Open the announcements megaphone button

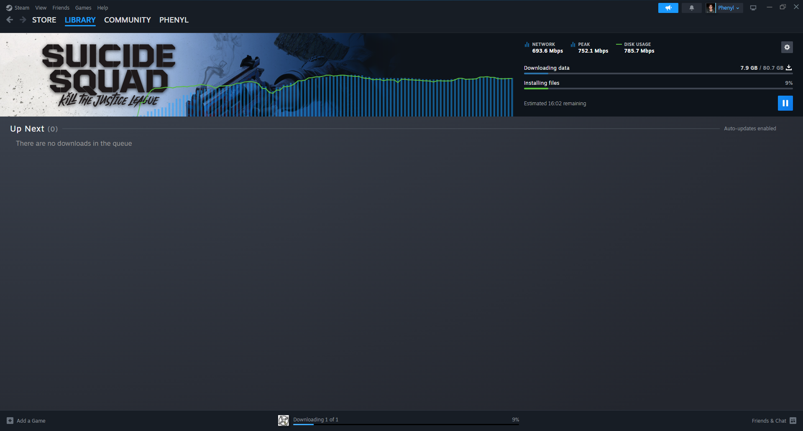point(668,8)
